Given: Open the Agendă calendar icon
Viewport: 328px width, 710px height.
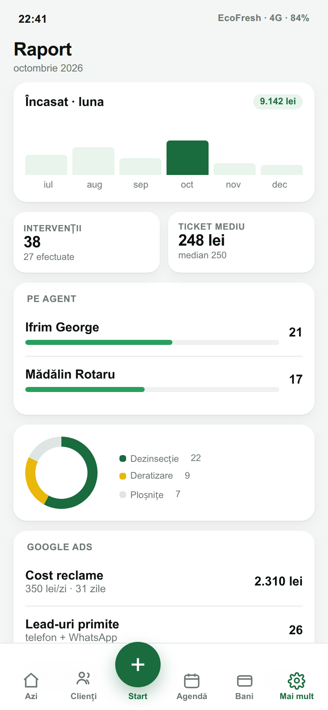Looking at the screenshot, I should coord(192,681).
